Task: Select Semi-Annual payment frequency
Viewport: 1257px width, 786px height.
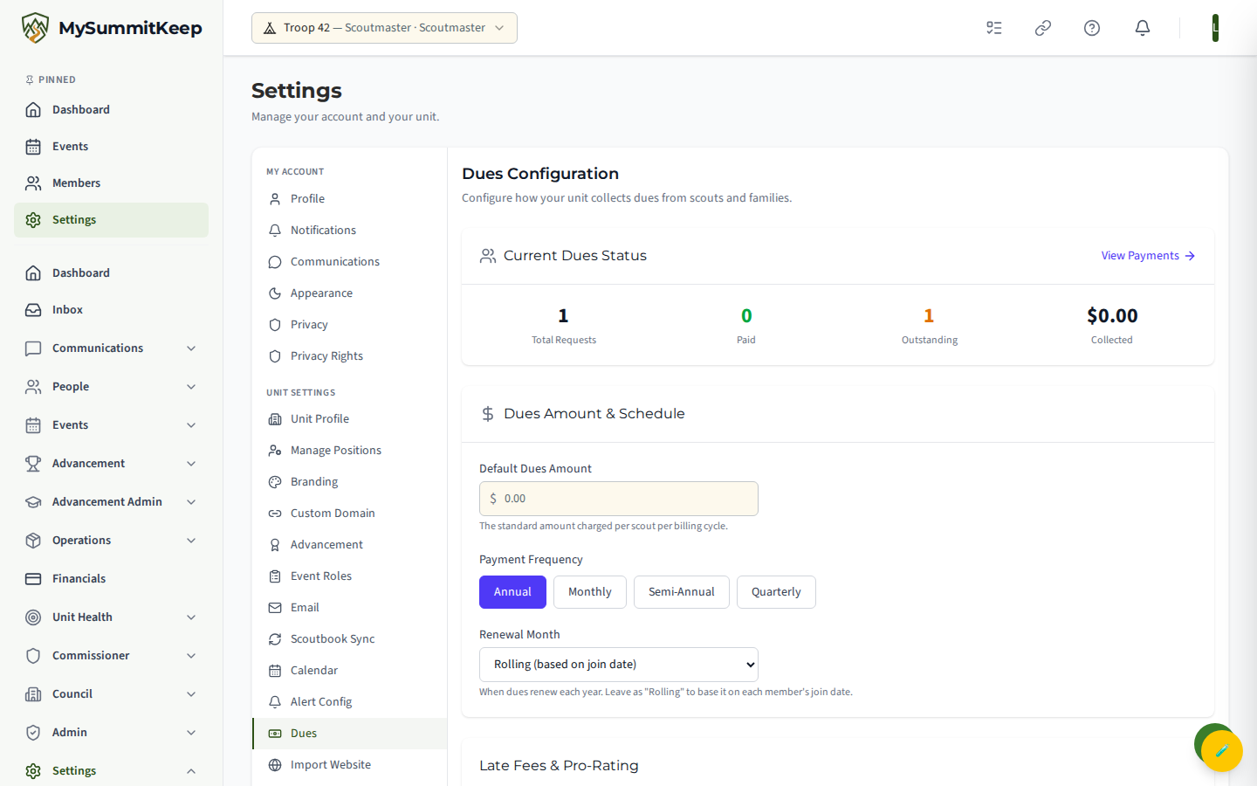Action: coord(682,592)
